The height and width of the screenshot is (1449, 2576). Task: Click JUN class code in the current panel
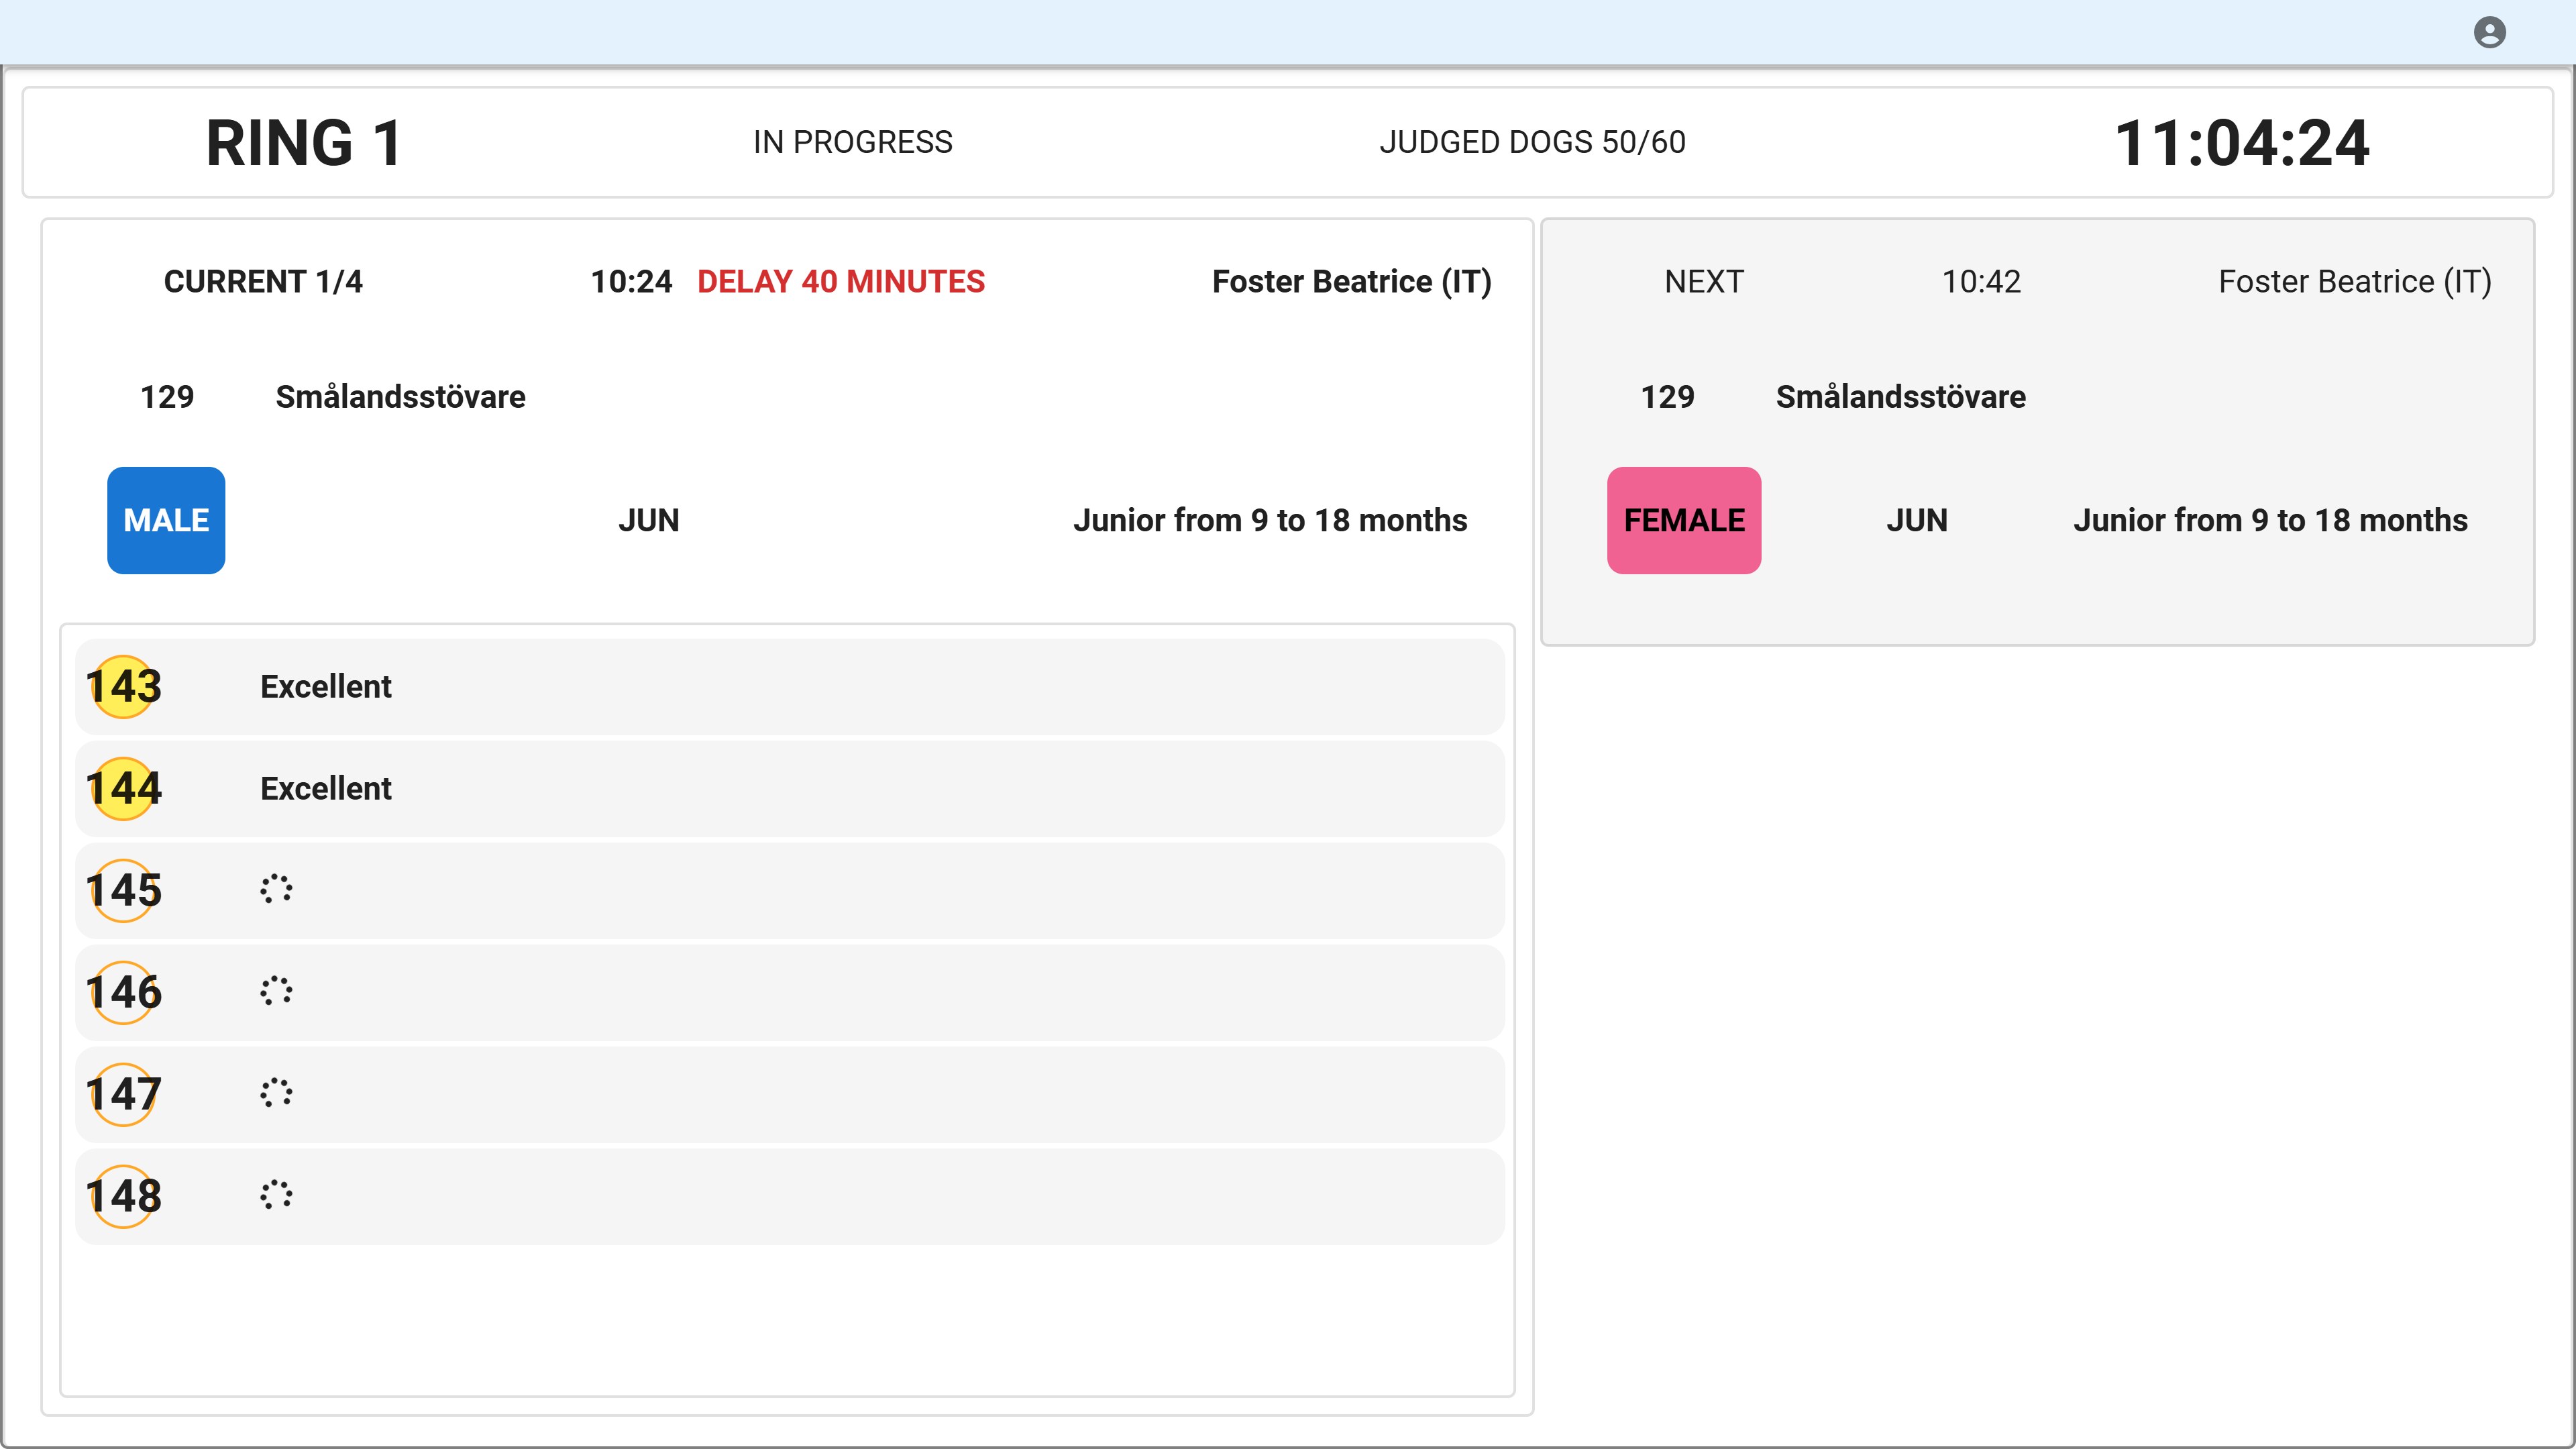point(648,521)
